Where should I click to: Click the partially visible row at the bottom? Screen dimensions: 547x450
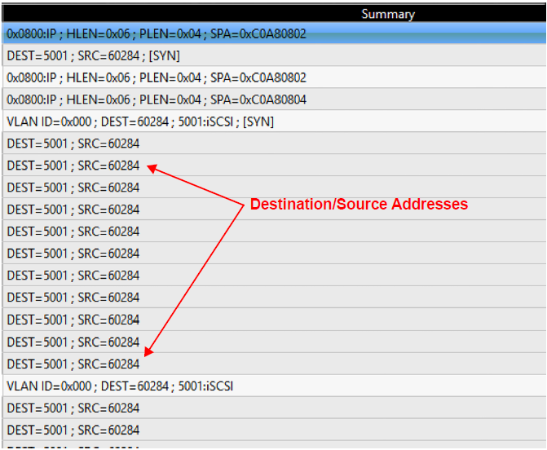[x=274, y=445]
